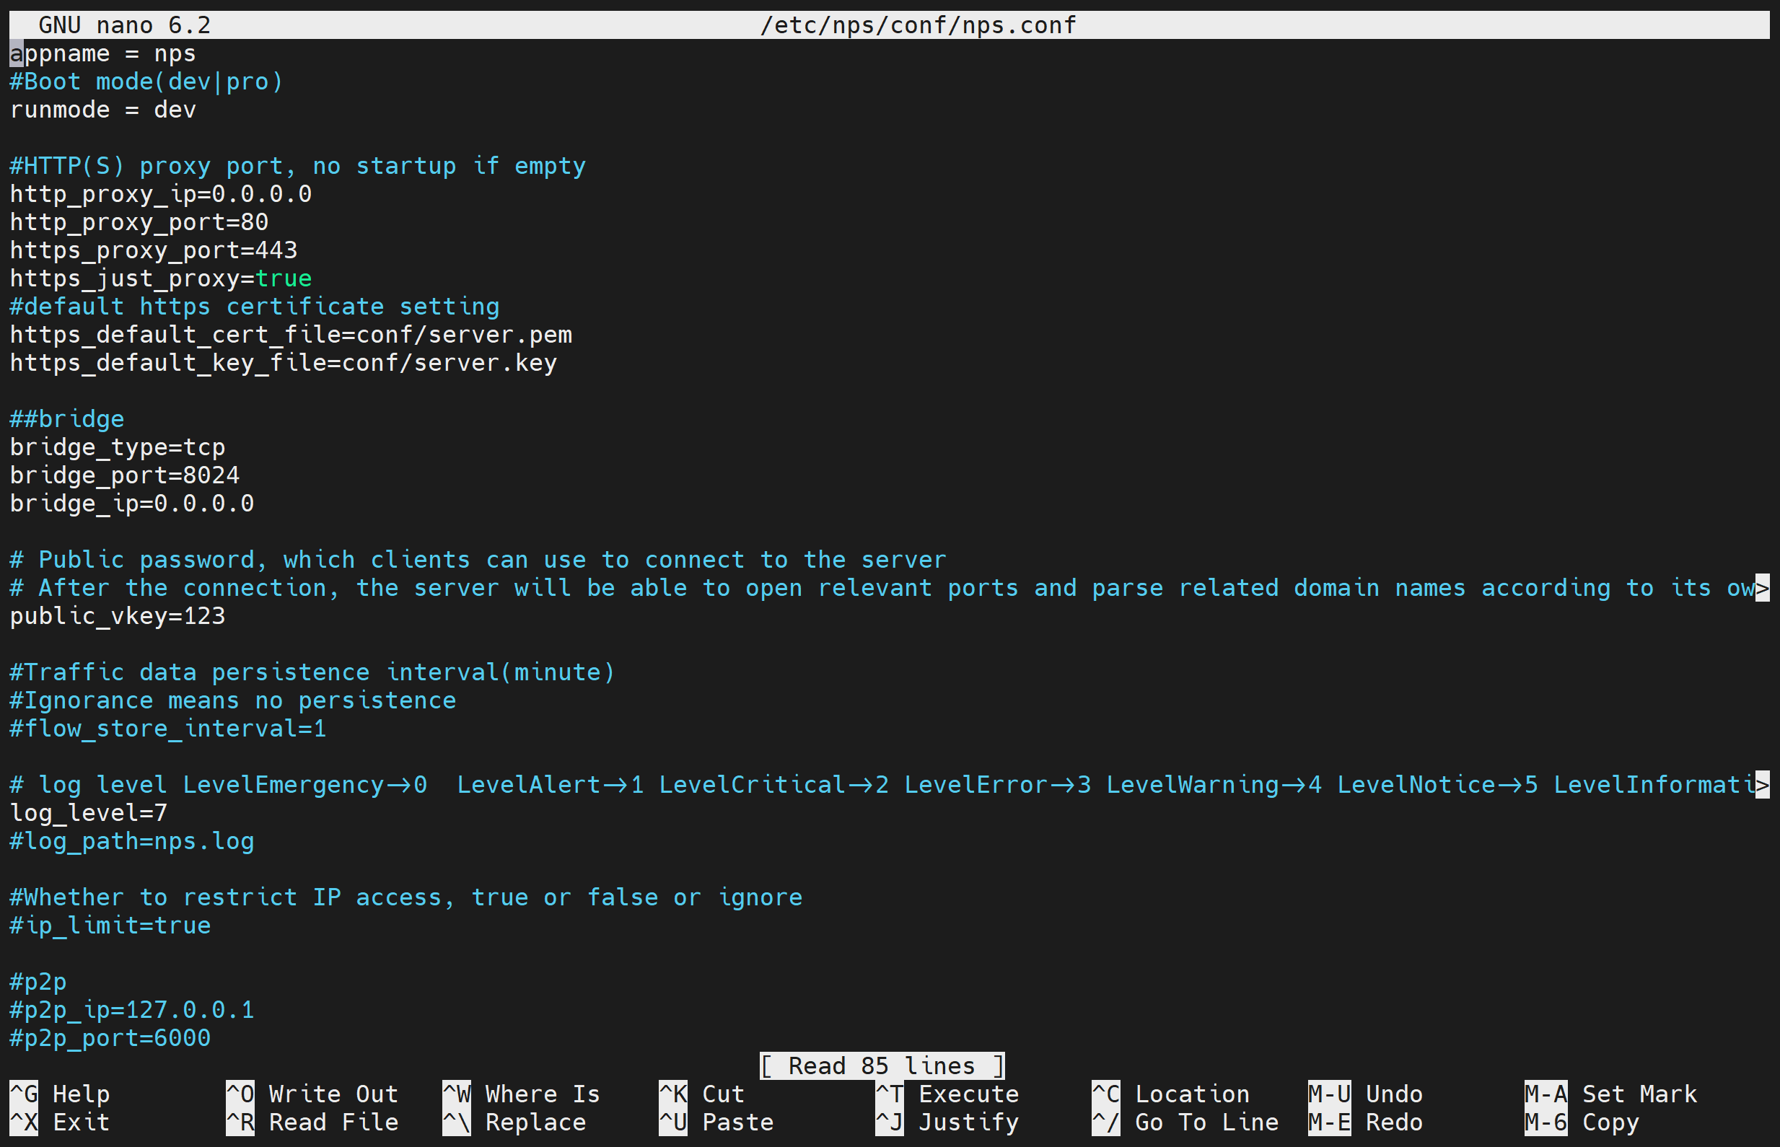
Task: Click the 'Read 85 lines' status message
Action: [882, 1065]
